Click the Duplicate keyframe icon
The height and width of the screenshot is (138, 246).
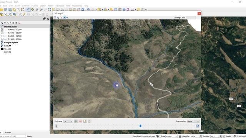90,121
